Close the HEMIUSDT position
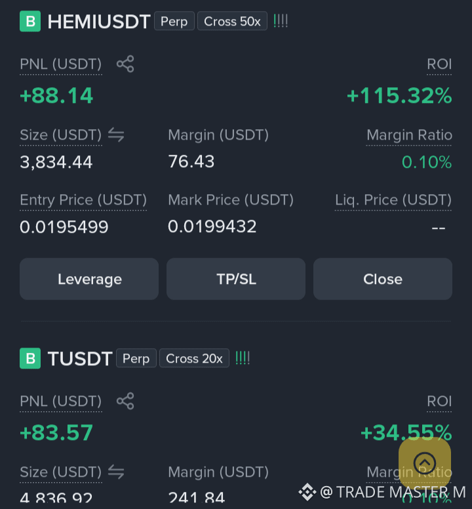The image size is (472, 509). (383, 279)
